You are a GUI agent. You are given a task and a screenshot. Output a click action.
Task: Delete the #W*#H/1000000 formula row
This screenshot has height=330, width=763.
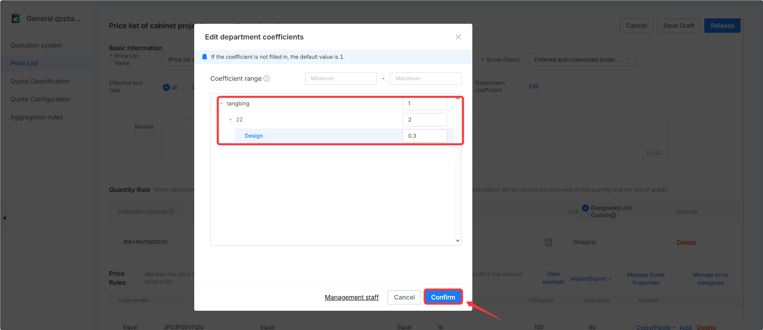pos(686,243)
